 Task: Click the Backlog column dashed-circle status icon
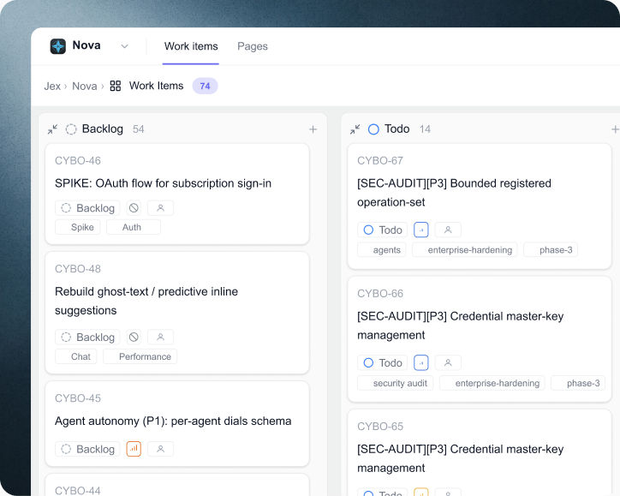pos(71,129)
